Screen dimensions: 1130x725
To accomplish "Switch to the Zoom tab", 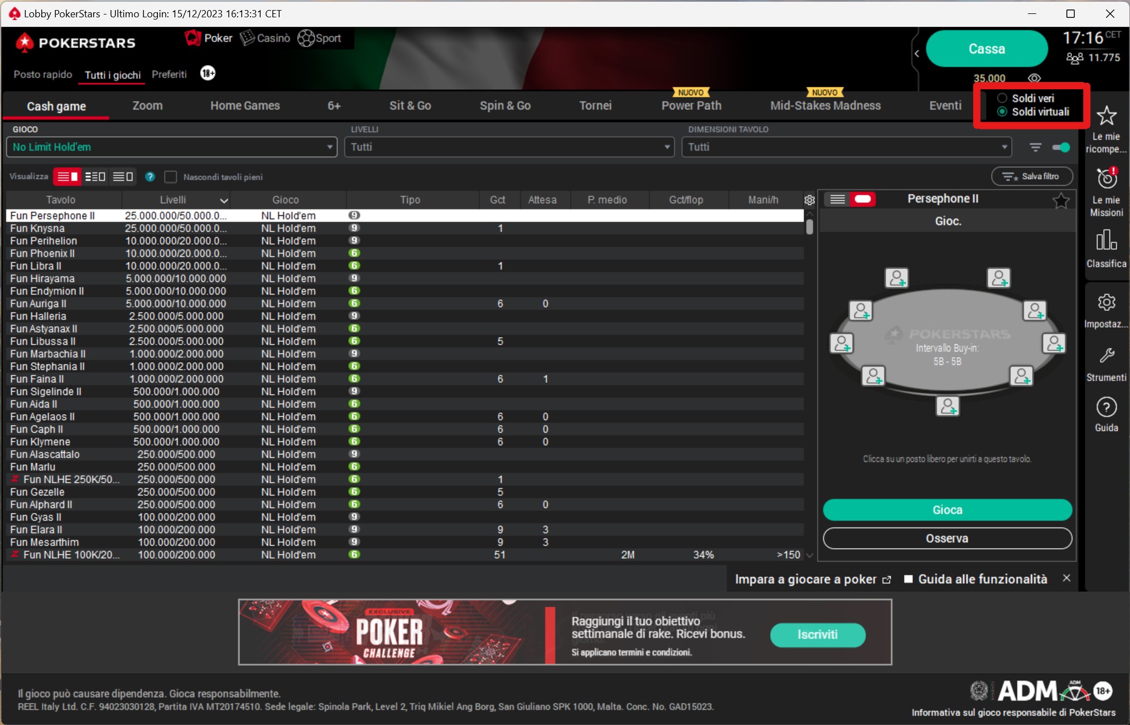I will (147, 105).
